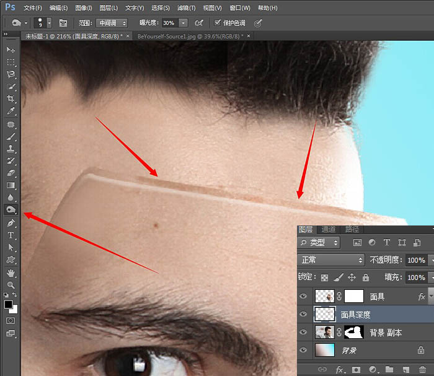
Task: Create a new layer from panel footer
Action: [x=405, y=370]
